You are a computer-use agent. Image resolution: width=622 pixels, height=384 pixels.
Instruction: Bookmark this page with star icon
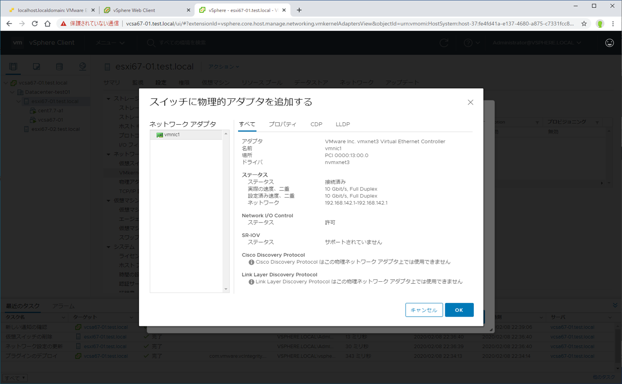pyautogui.click(x=584, y=24)
